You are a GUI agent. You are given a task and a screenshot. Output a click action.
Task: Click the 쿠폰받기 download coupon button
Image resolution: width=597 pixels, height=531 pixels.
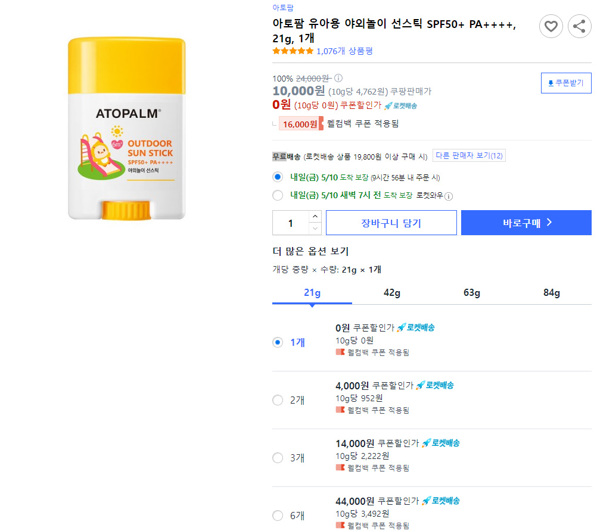coord(566,83)
